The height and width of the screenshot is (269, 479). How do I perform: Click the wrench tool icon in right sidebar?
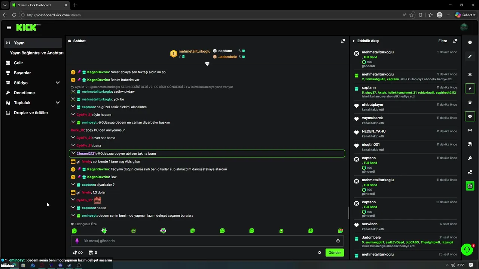[470, 158]
